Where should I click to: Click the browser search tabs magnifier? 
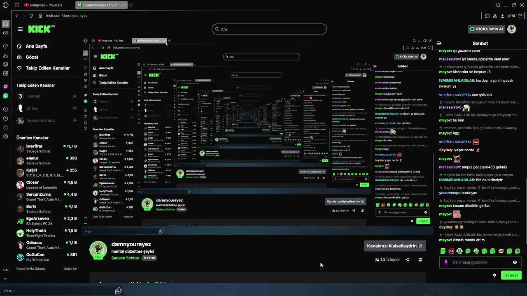pyautogui.click(x=498, y=5)
